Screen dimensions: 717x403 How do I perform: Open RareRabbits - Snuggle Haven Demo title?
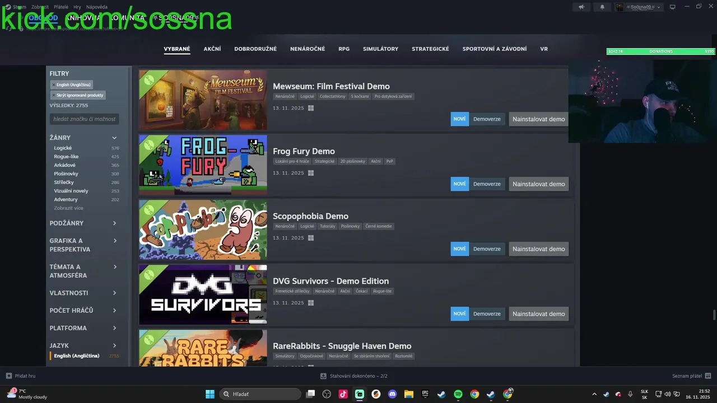[342, 346]
